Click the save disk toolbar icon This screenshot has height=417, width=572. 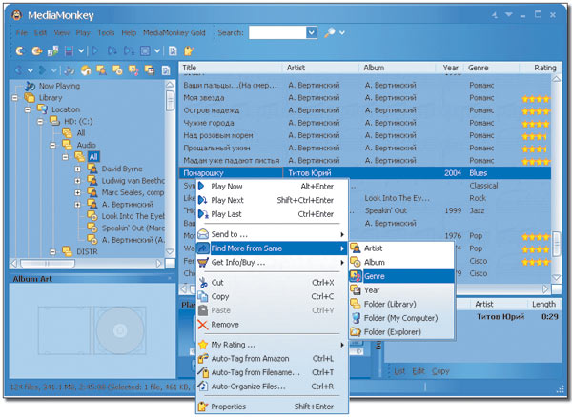click(x=69, y=51)
